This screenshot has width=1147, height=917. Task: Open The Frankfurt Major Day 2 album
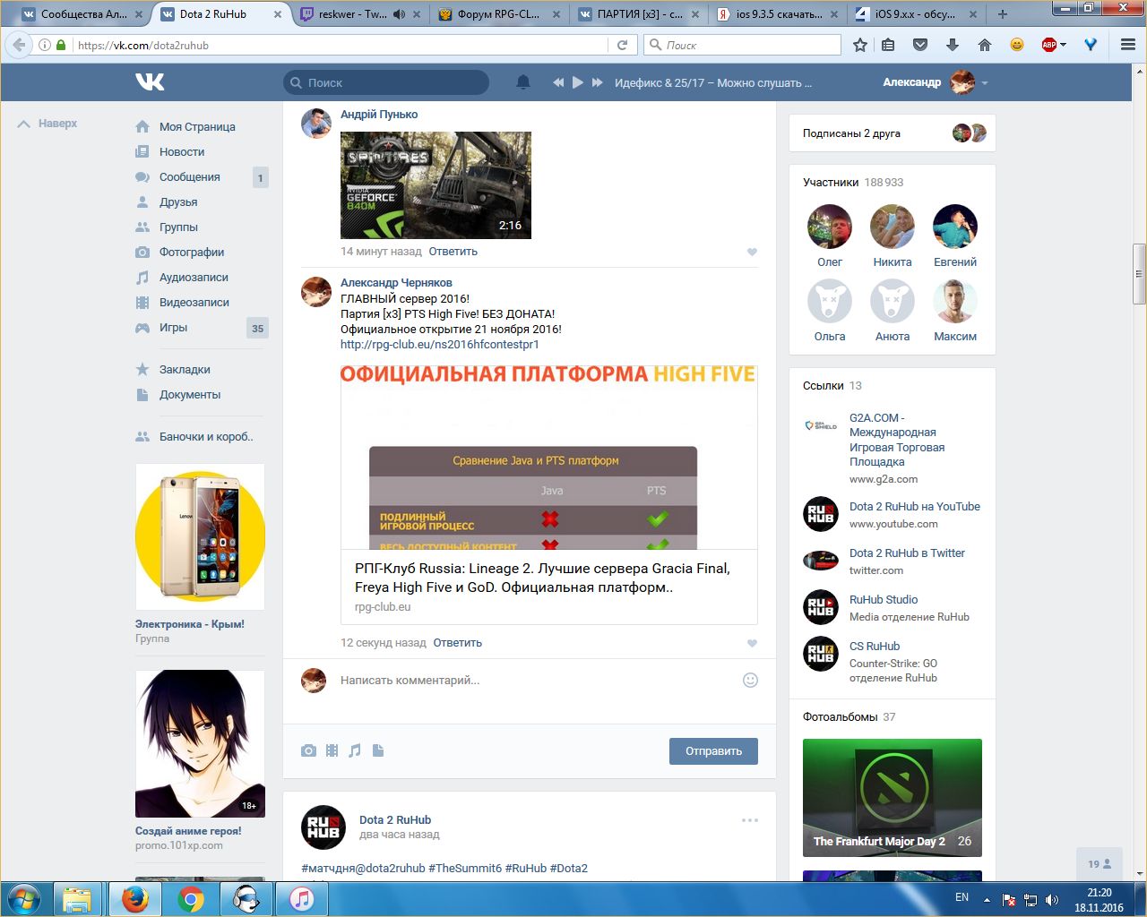coord(893,797)
